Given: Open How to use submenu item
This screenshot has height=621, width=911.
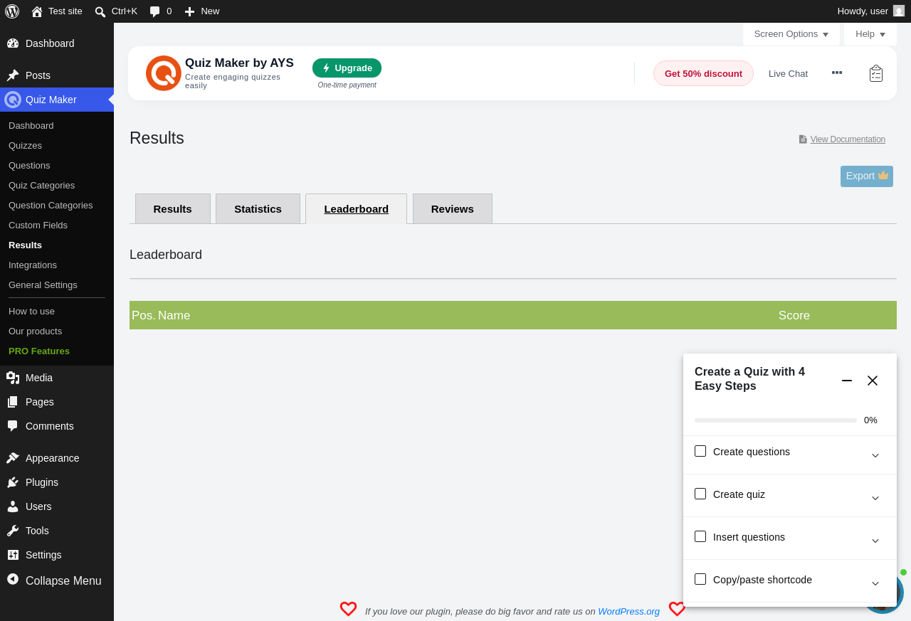Looking at the screenshot, I should pos(31,312).
